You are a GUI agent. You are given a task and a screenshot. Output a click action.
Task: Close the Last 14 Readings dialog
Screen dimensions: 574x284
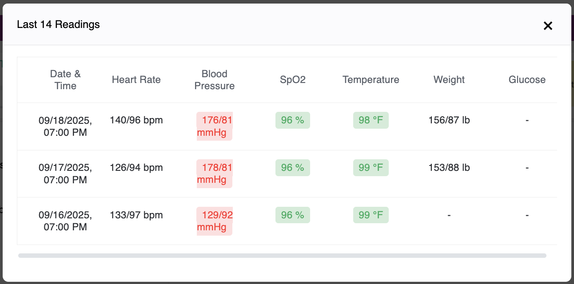548,26
